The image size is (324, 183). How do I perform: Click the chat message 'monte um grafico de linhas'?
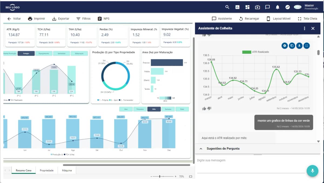[283, 123]
